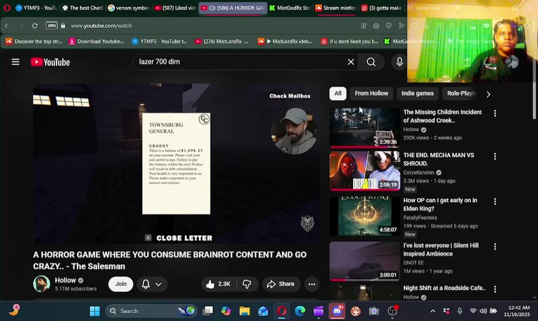Select the All filter chip
This screenshot has width=538, height=321.
[x=338, y=93]
